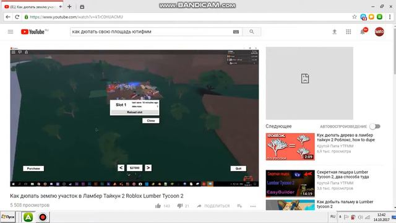This screenshot has height=223, width=396.
Task: Open the Секретная пещера video thumbnail
Action: (x=290, y=183)
